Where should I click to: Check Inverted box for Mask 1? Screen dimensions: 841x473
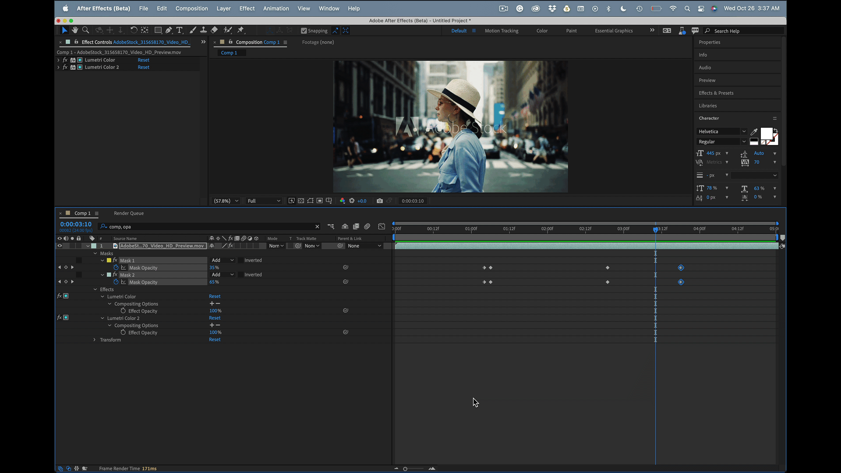pyautogui.click(x=240, y=261)
